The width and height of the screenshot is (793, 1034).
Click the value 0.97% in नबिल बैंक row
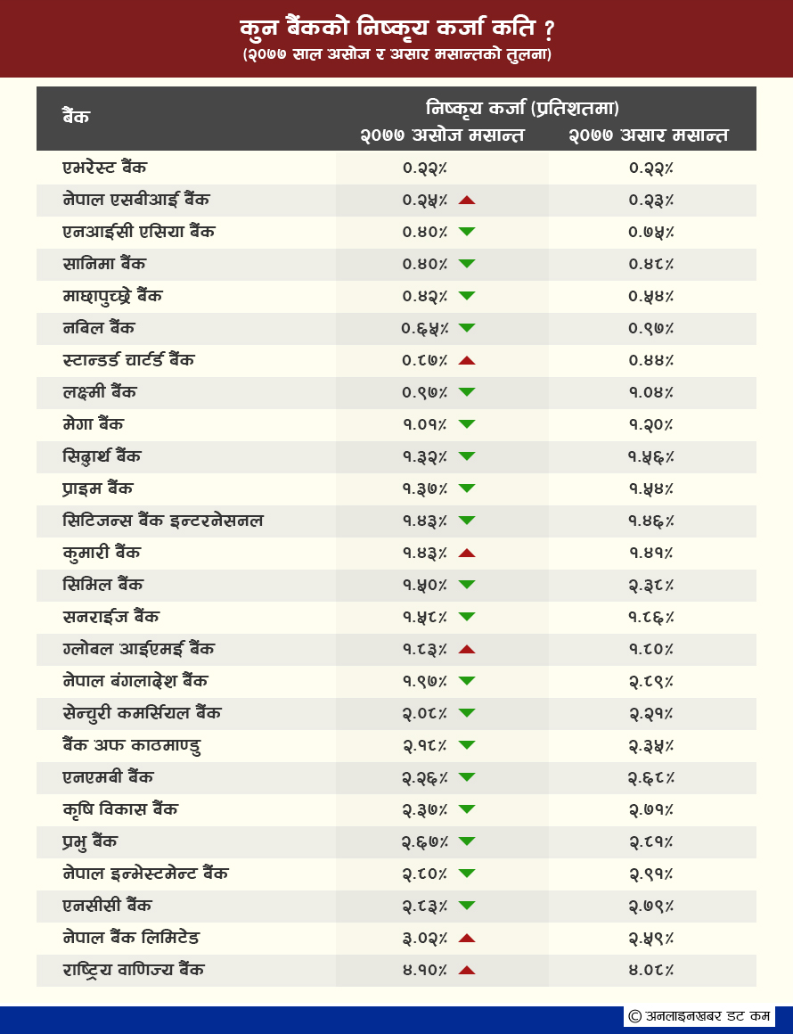click(650, 328)
